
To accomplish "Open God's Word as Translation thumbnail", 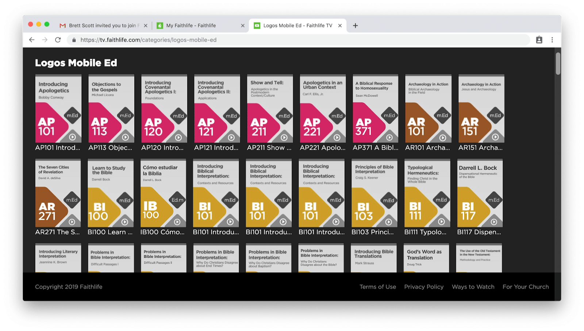I will pyautogui.click(x=426, y=258).
